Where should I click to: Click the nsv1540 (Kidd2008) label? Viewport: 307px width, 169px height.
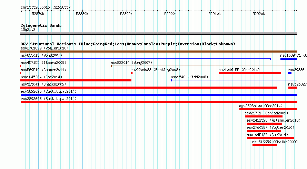189,77
